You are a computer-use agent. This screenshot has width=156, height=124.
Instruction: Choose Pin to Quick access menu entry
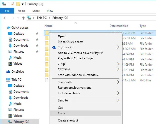[x=85, y=42]
